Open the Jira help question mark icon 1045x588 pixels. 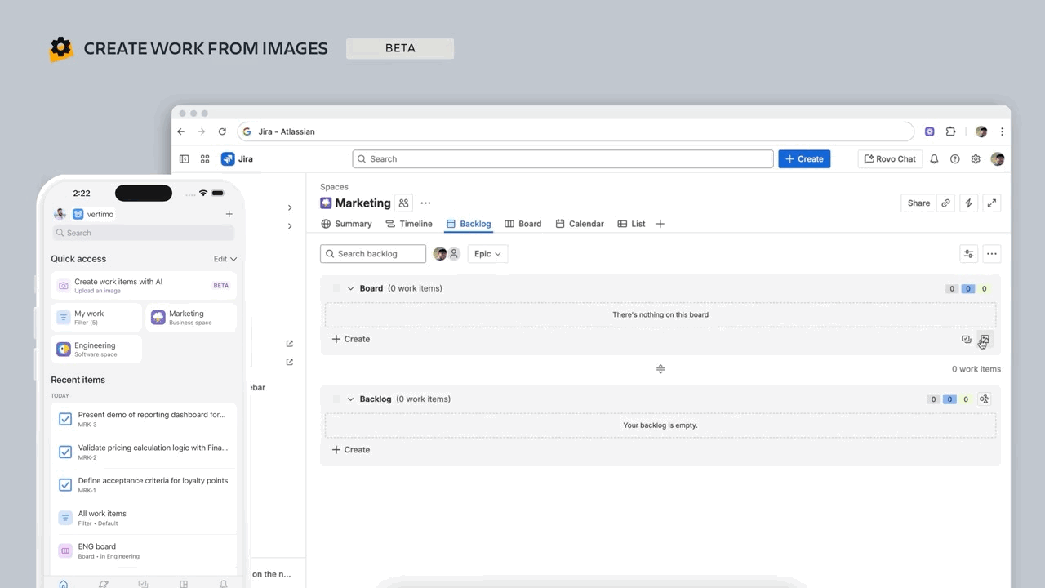click(955, 159)
